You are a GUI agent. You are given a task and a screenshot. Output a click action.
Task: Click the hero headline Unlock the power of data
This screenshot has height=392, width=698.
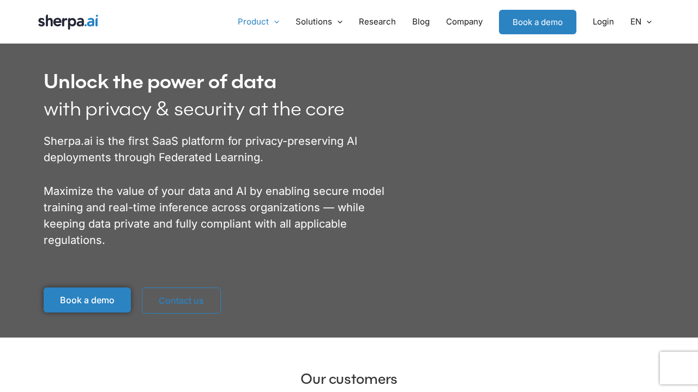(160, 81)
